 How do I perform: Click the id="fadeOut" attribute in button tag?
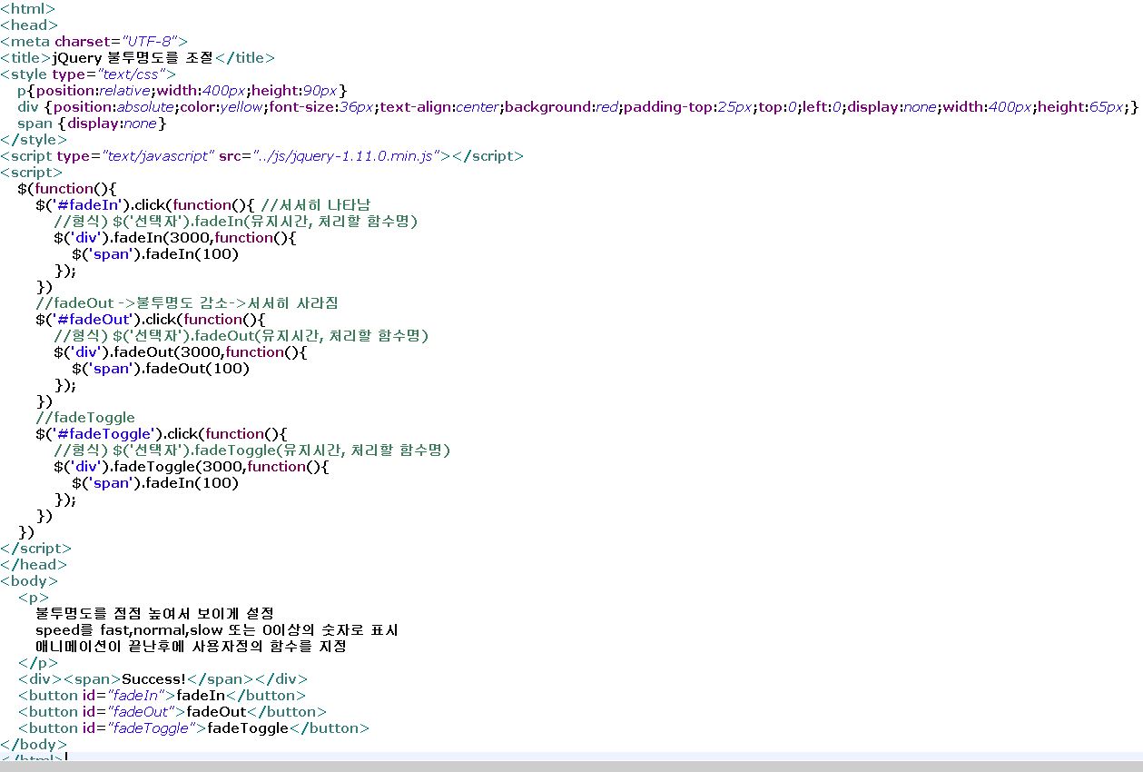click(x=130, y=711)
